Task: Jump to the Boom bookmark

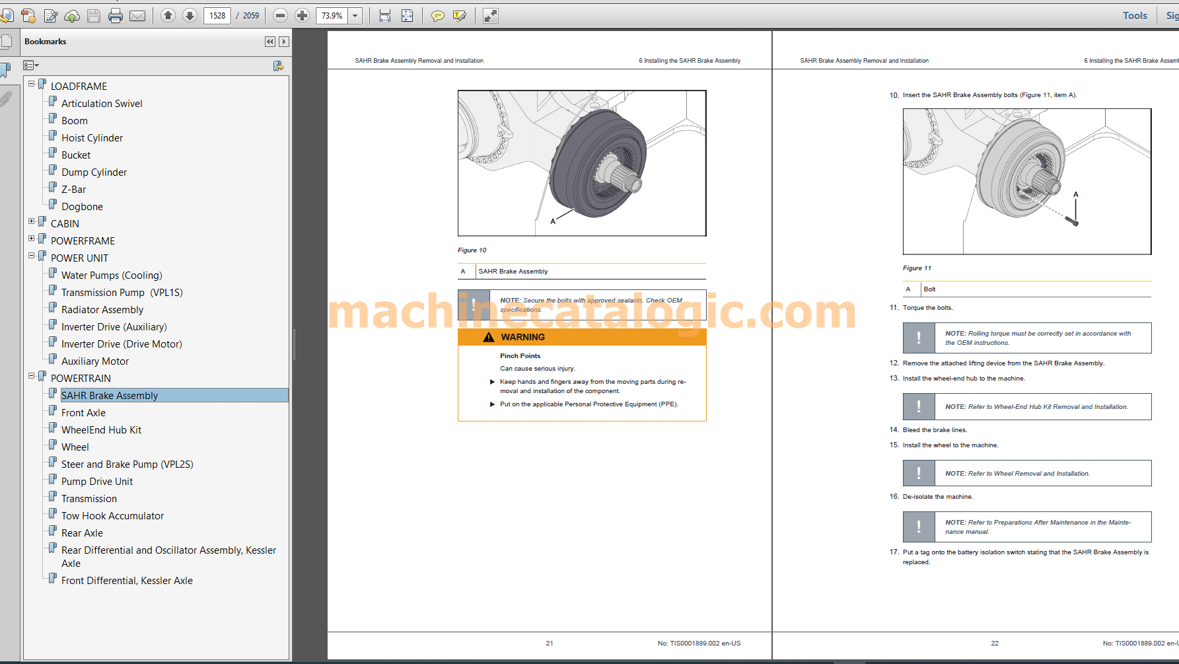Action: point(75,121)
